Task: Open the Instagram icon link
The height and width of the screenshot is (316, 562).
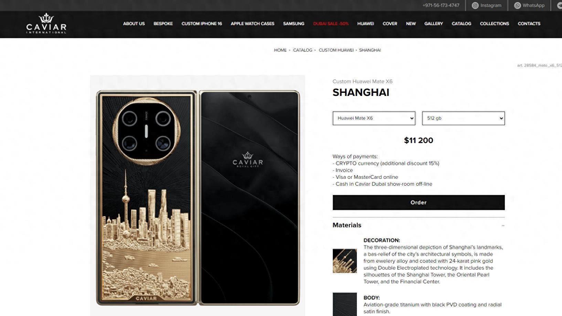Action: (475, 6)
